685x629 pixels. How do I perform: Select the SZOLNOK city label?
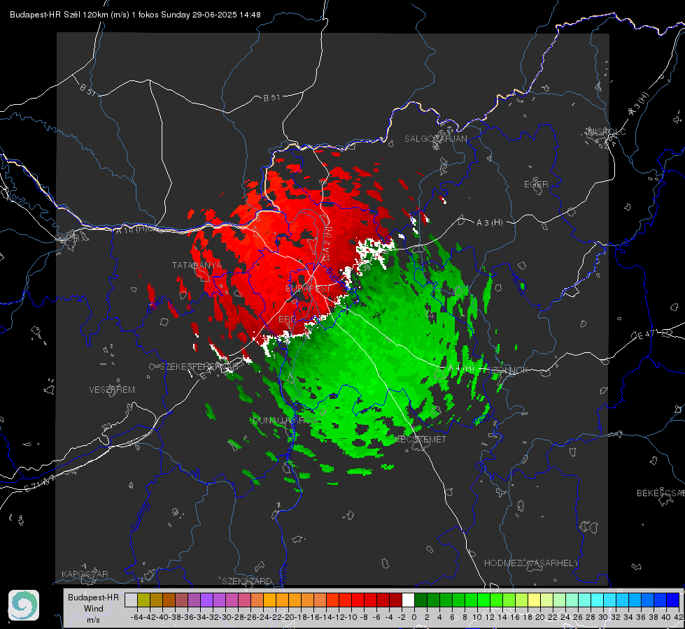pos(509,370)
